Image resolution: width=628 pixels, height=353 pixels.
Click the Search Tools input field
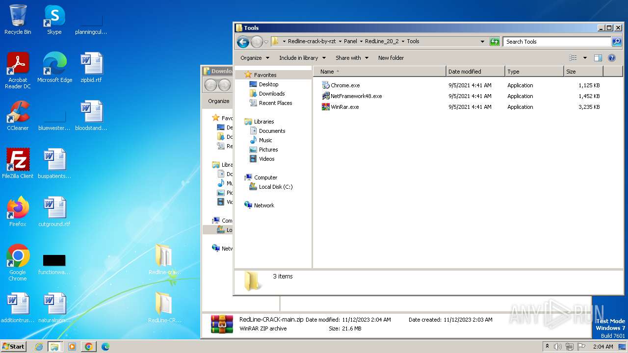point(556,42)
